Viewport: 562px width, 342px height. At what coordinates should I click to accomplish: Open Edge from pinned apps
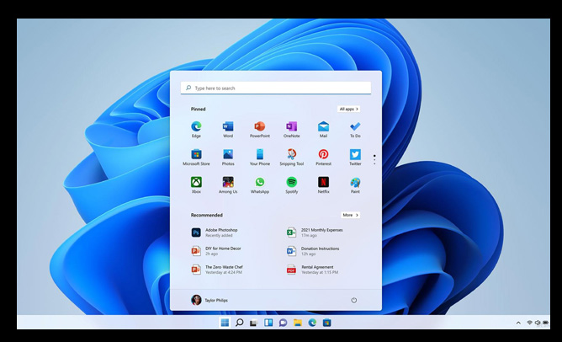click(196, 130)
